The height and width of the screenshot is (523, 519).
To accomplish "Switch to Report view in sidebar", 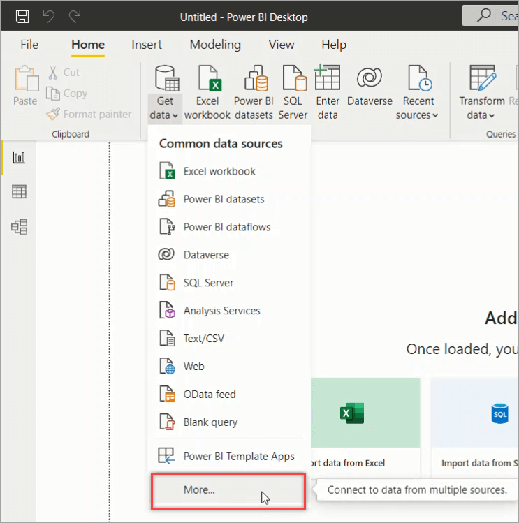I will 19,157.
